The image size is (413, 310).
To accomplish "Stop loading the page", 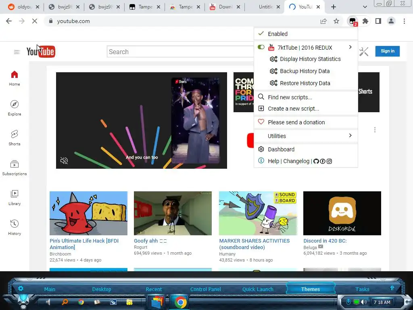I will (35, 21).
